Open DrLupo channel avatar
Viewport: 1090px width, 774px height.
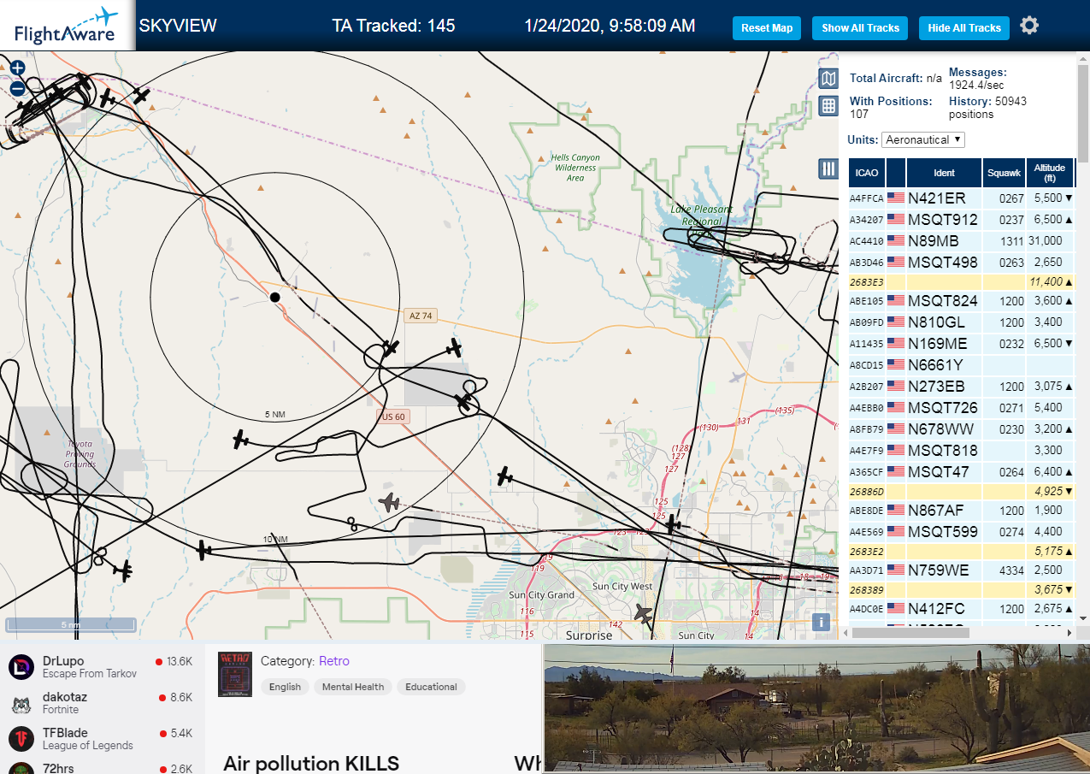pos(21,667)
